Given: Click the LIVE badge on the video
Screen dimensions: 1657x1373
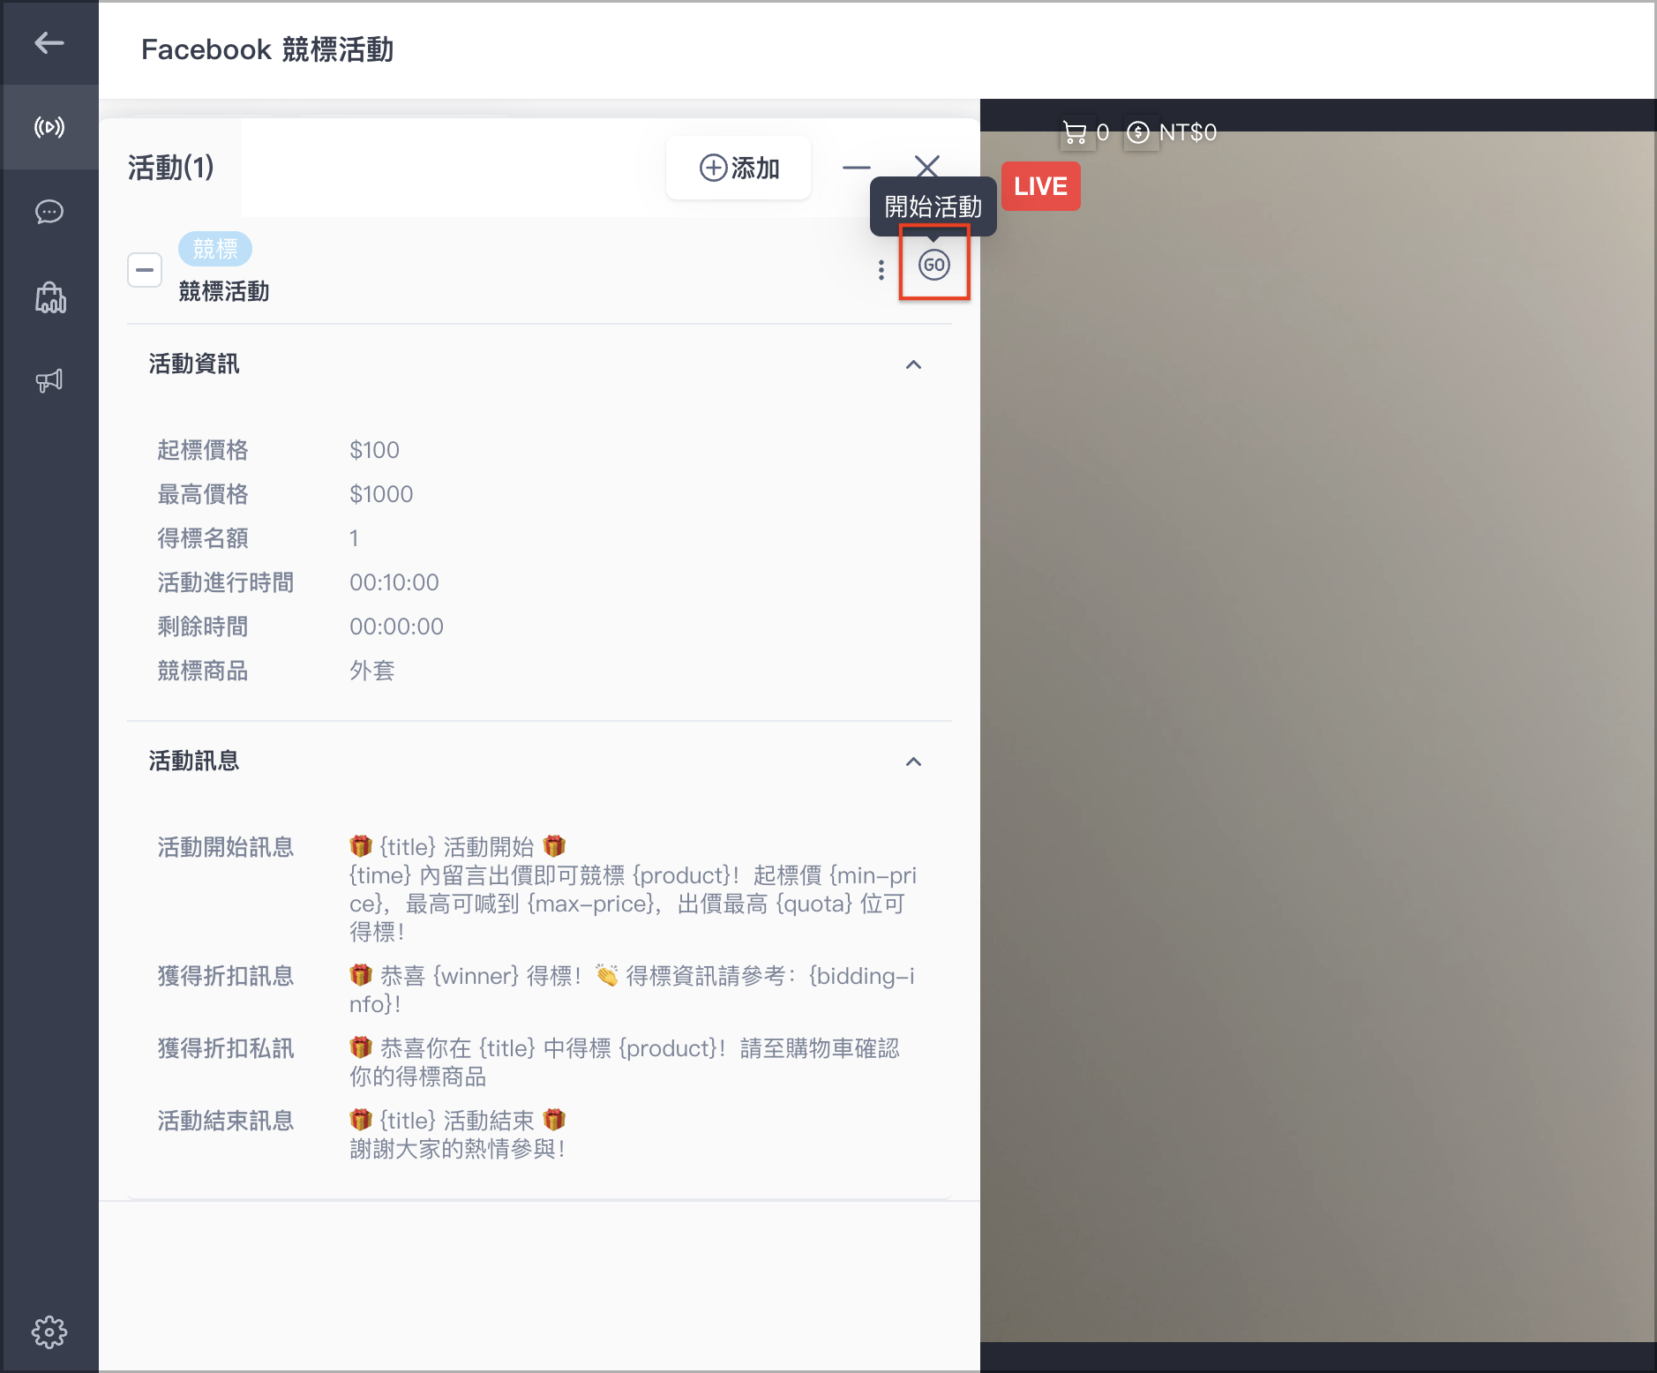Looking at the screenshot, I should tap(1040, 186).
